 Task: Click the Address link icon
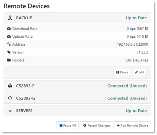9,44
